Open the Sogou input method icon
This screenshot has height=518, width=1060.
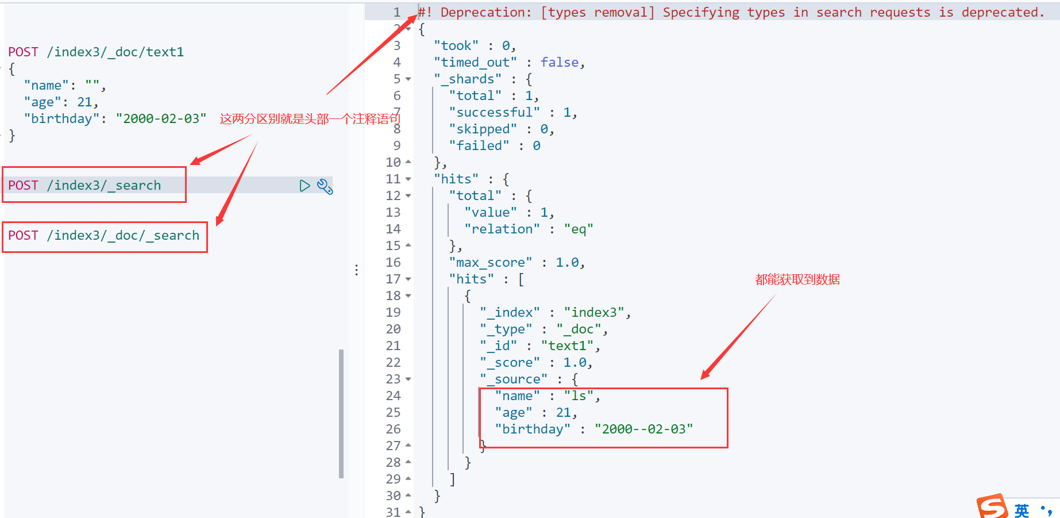992,507
